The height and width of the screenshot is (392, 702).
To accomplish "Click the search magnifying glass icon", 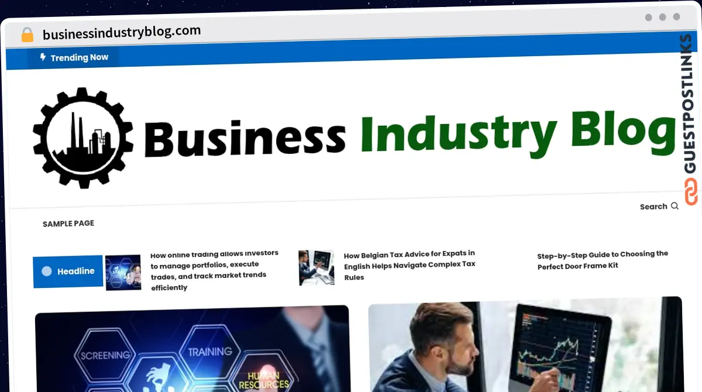I will point(675,206).
